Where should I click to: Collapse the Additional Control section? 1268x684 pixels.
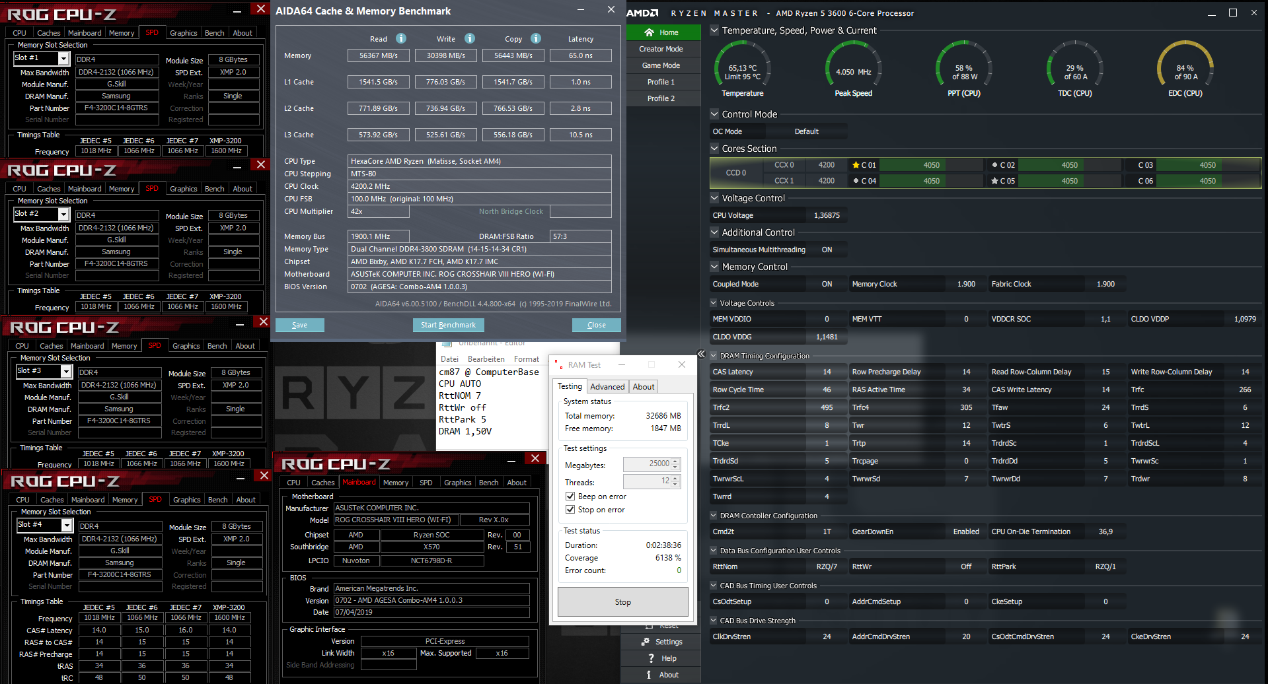tap(714, 232)
